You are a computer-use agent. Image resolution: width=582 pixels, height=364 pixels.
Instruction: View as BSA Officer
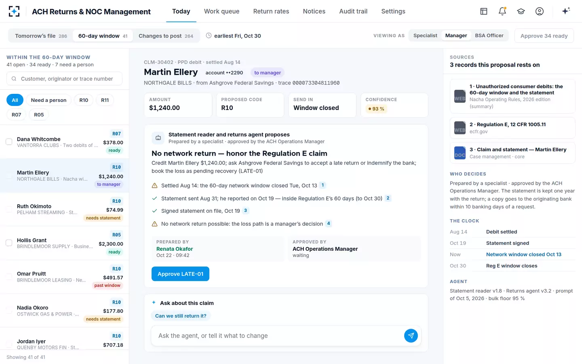pos(489,36)
